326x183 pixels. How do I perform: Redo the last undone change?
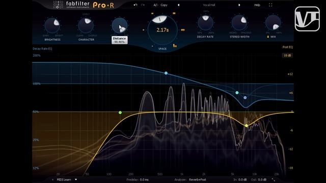click(143, 5)
